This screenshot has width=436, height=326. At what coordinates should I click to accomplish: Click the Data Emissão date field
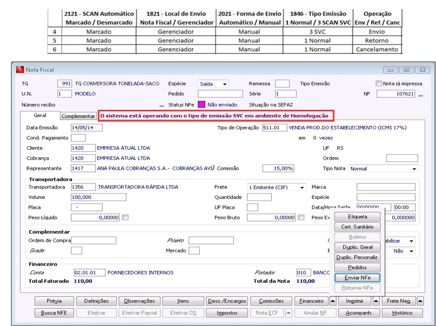tap(86, 128)
